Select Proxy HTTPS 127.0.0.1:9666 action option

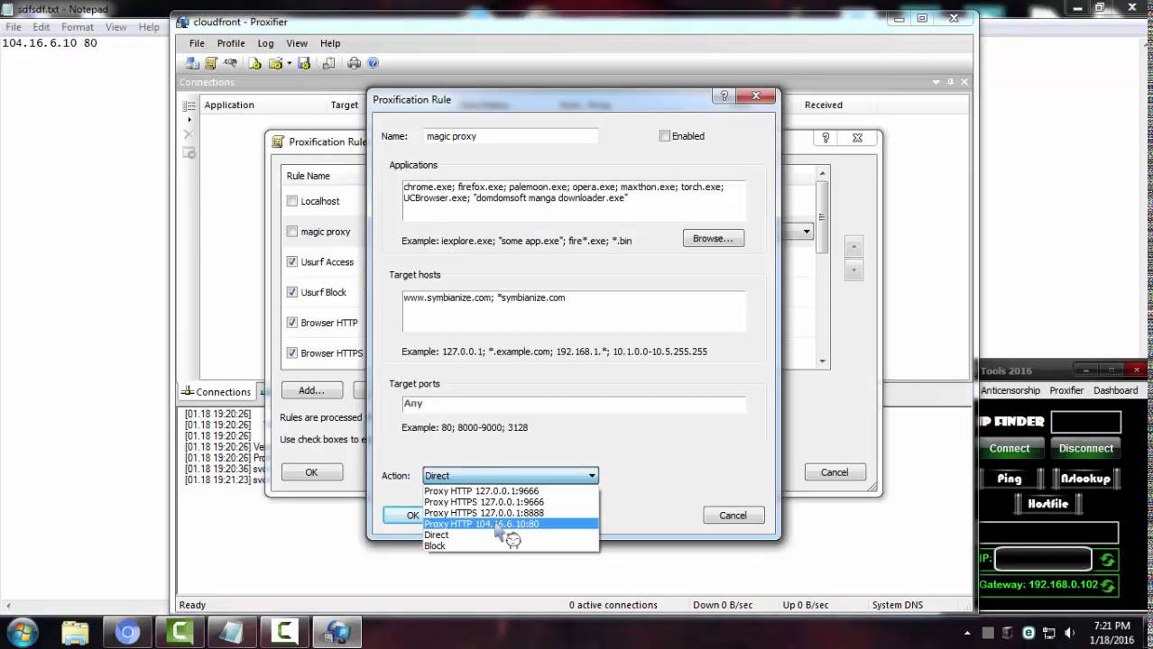[x=510, y=502]
